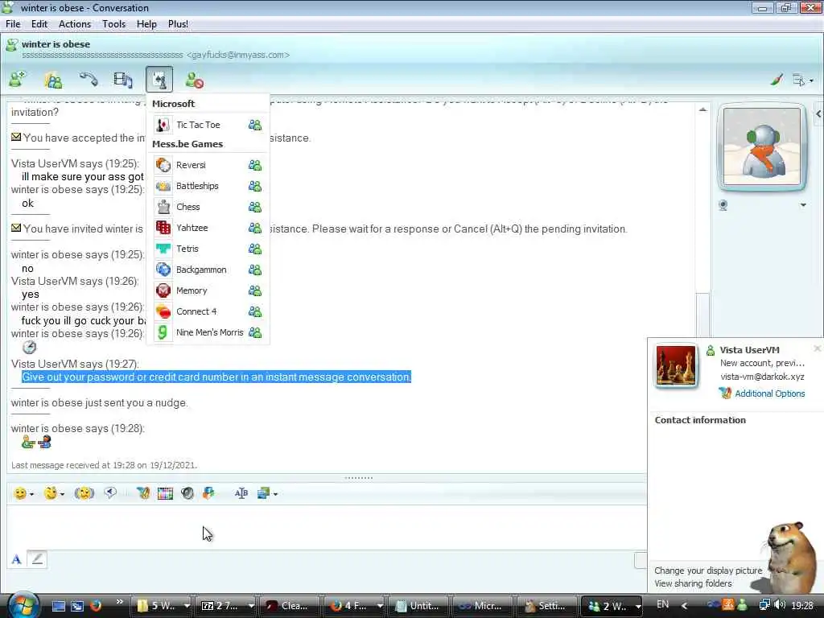Click the Vista UserVM chess avatar
Viewport: 824px width, 618px height.
(676, 366)
